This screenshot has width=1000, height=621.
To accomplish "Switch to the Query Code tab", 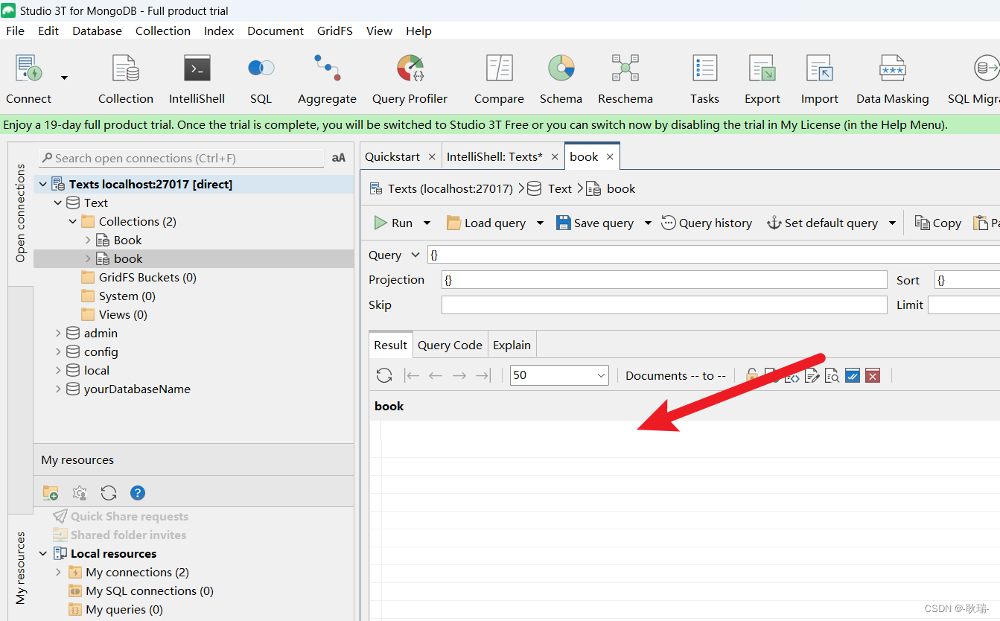I will (450, 345).
